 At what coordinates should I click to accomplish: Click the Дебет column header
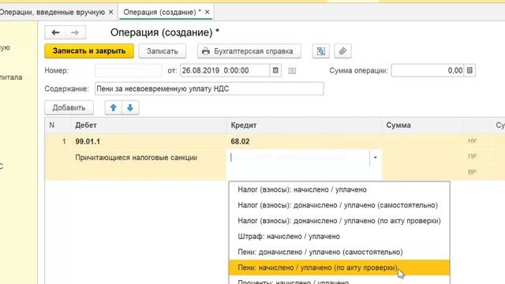point(148,125)
